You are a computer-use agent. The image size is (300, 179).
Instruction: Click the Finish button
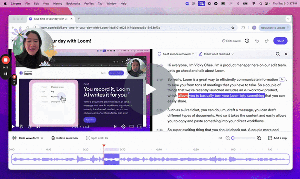point(280,41)
